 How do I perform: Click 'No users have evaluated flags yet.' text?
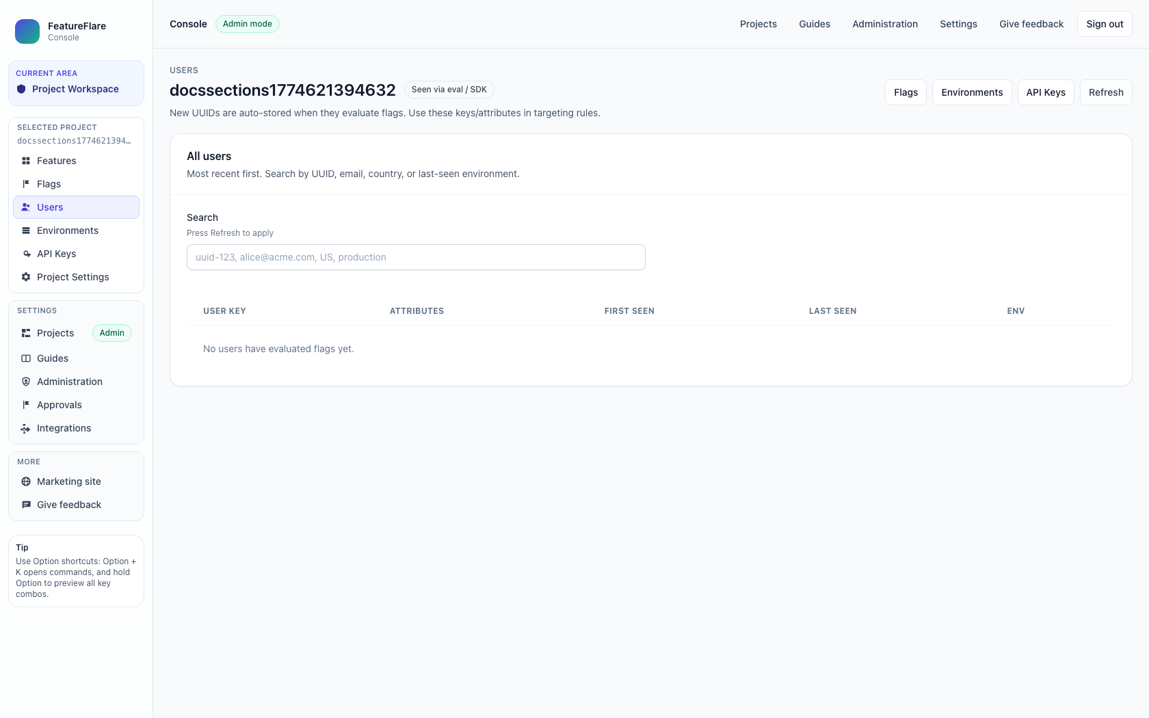[278, 349]
